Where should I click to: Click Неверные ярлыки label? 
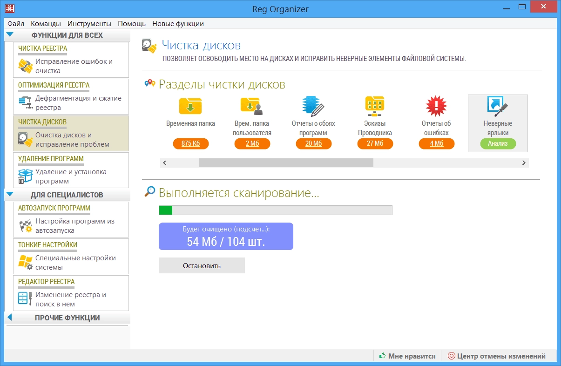pos(498,128)
